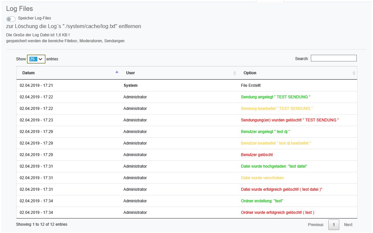373x233 pixels.
Task: Click the System user cell
Action: point(130,85)
